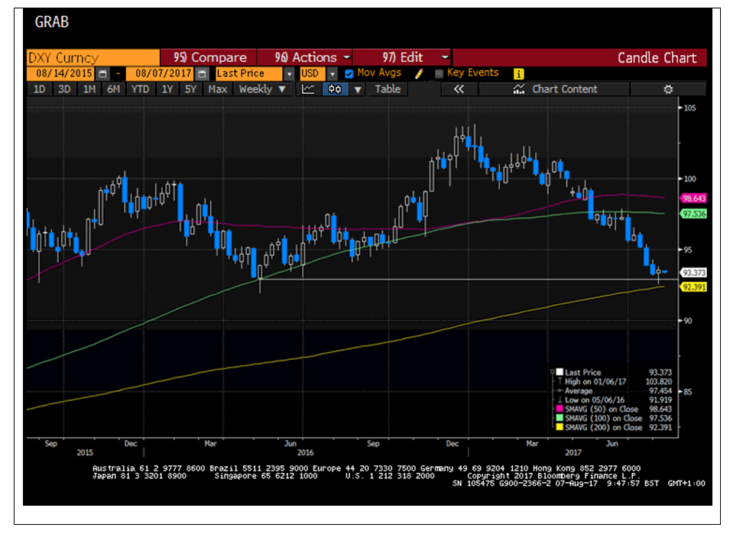Switch to line chart view icon
This screenshot has height=534, width=730.
pos(308,89)
